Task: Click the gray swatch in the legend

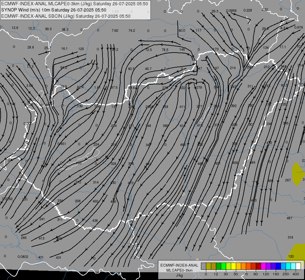Action: pyautogui.click(x=204, y=266)
